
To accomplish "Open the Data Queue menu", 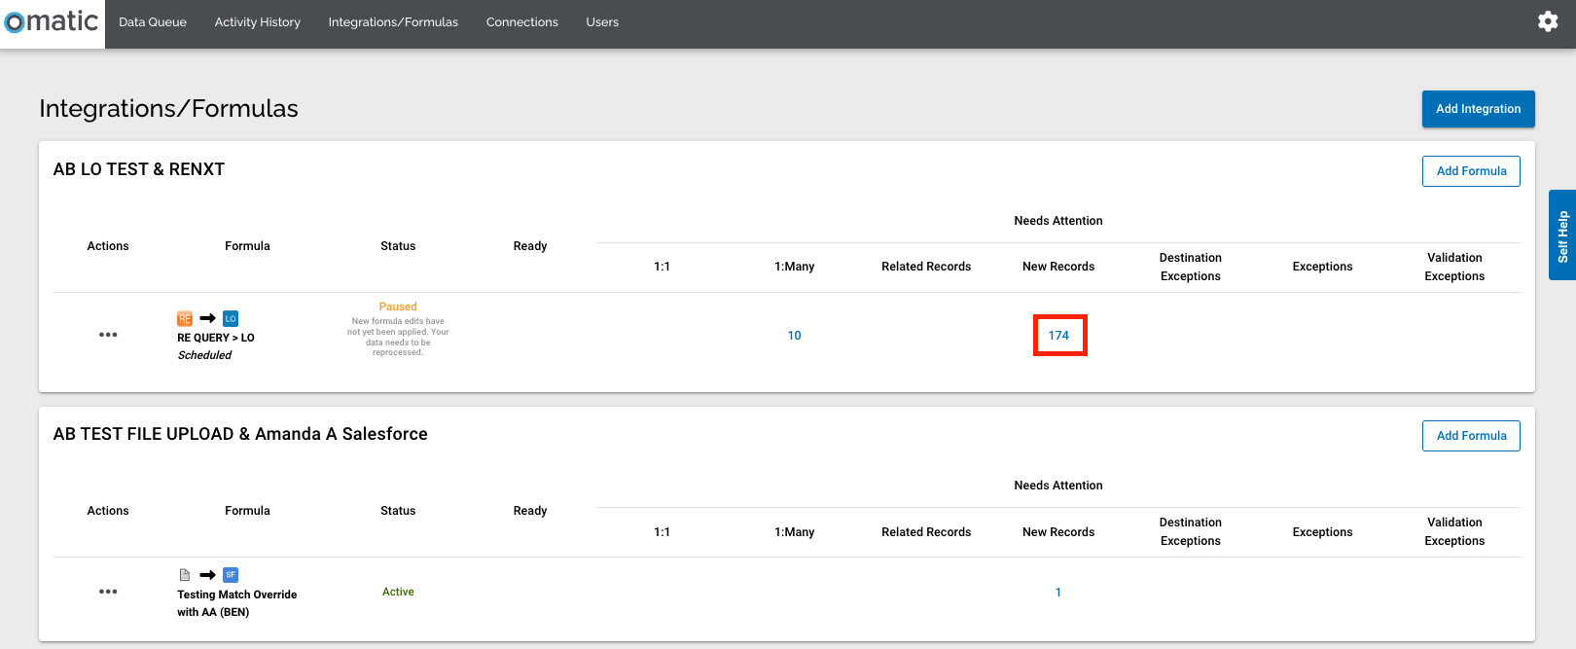I will (153, 22).
